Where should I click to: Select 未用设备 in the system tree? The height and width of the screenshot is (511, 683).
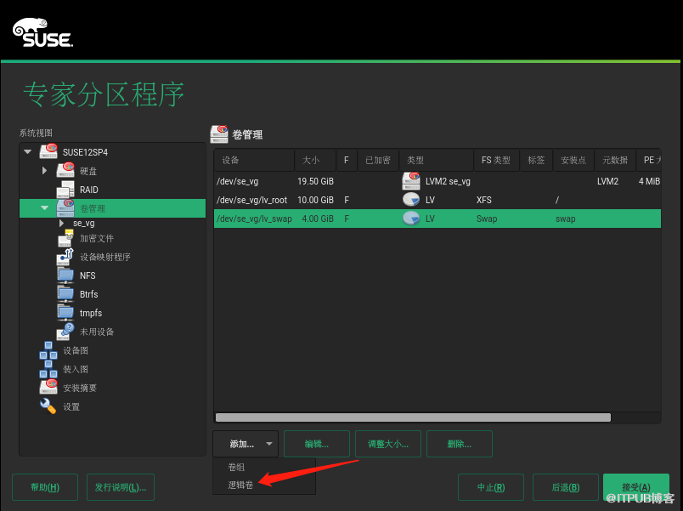coord(97,332)
